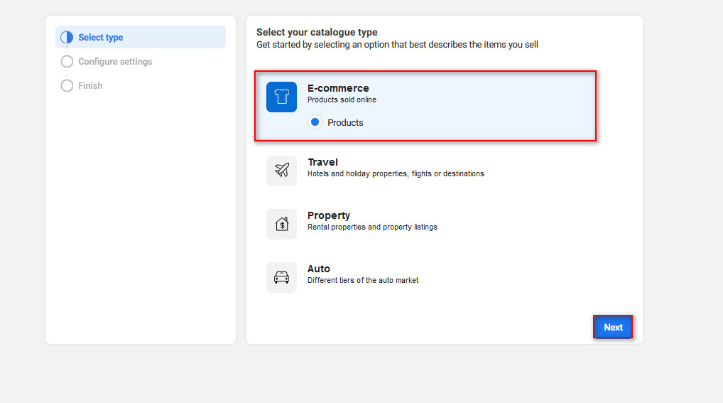Click the 'Select your catalogue type' heading
The width and height of the screenshot is (723, 403).
[x=317, y=32]
